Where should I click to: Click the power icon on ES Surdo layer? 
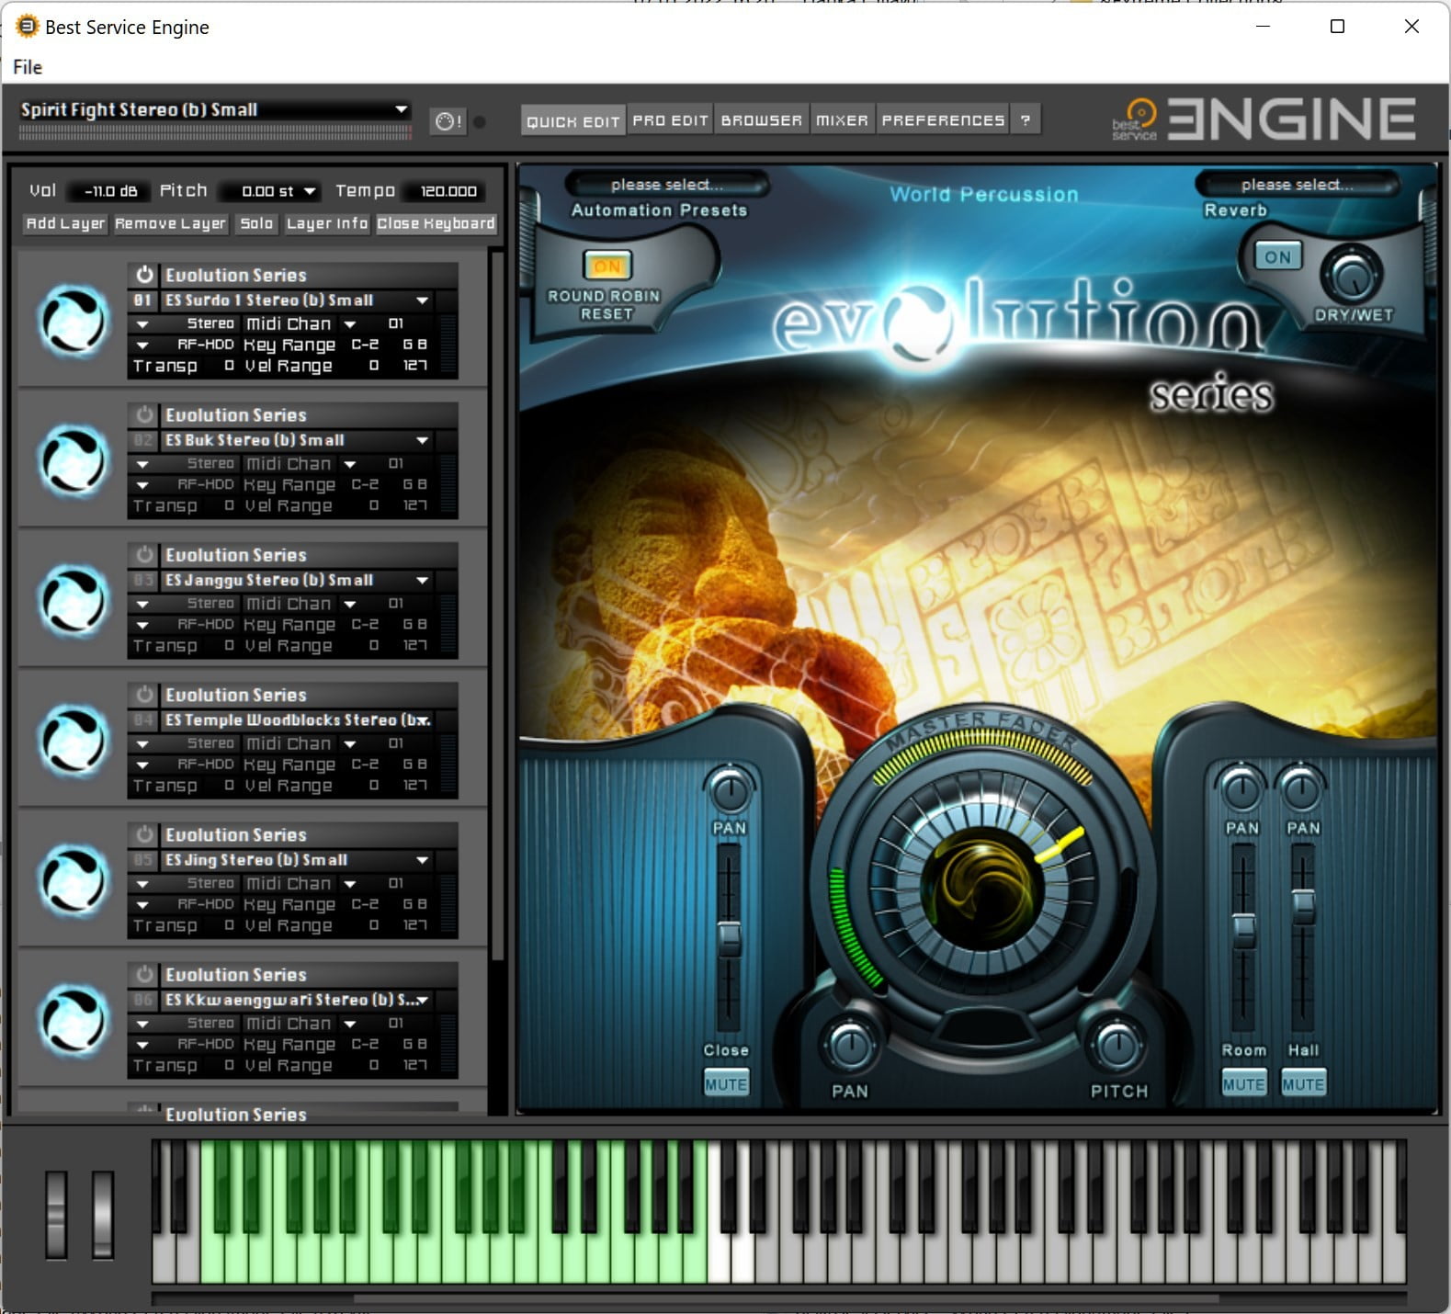[144, 275]
